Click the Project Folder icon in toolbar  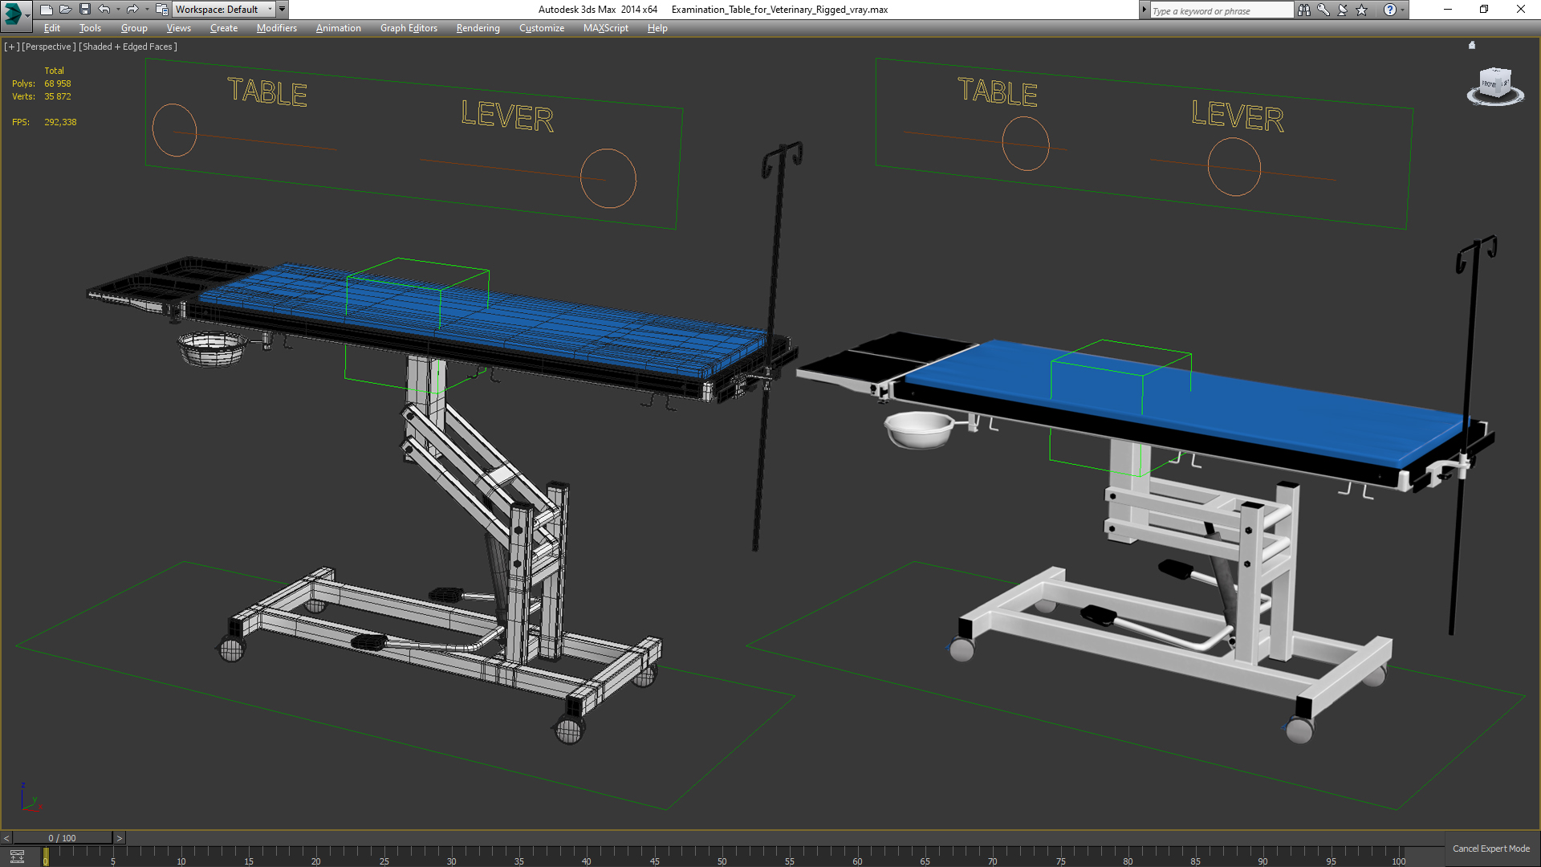tap(162, 10)
